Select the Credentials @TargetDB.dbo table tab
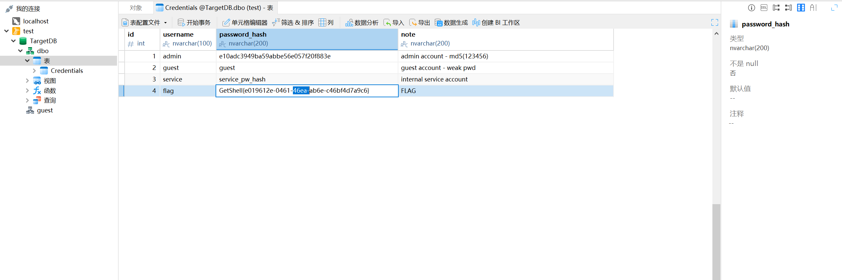Image resolution: width=842 pixels, height=280 pixels. [215, 8]
